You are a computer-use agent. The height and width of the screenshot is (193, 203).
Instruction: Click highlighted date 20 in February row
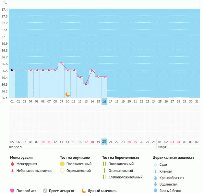104,142
